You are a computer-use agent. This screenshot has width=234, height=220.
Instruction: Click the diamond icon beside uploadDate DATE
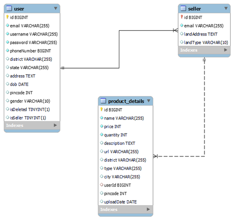coord(102,201)
